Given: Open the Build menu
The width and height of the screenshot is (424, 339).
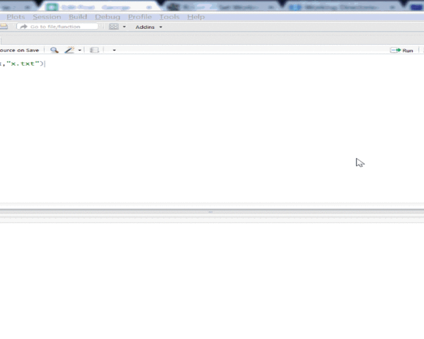Looking at the screenshot, I should tap(78, 17).
